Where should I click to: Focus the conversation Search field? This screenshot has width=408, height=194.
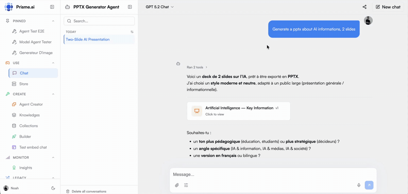99,21
